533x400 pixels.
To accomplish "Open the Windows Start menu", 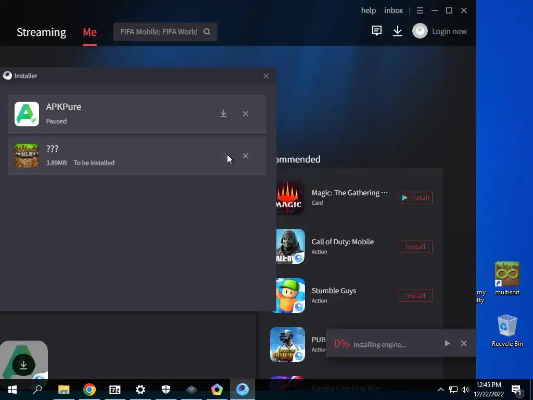I will tap(12, 390).
